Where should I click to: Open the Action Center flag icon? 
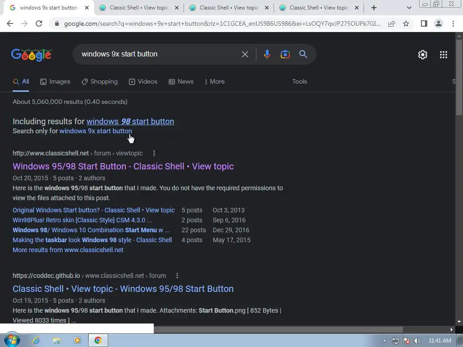tap(406, 341)
